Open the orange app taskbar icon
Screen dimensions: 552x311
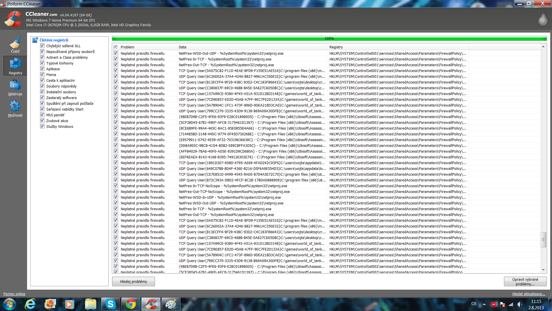(x=50, y=304)
